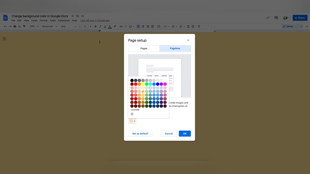Click the undo arrow icon

[5, 26]
